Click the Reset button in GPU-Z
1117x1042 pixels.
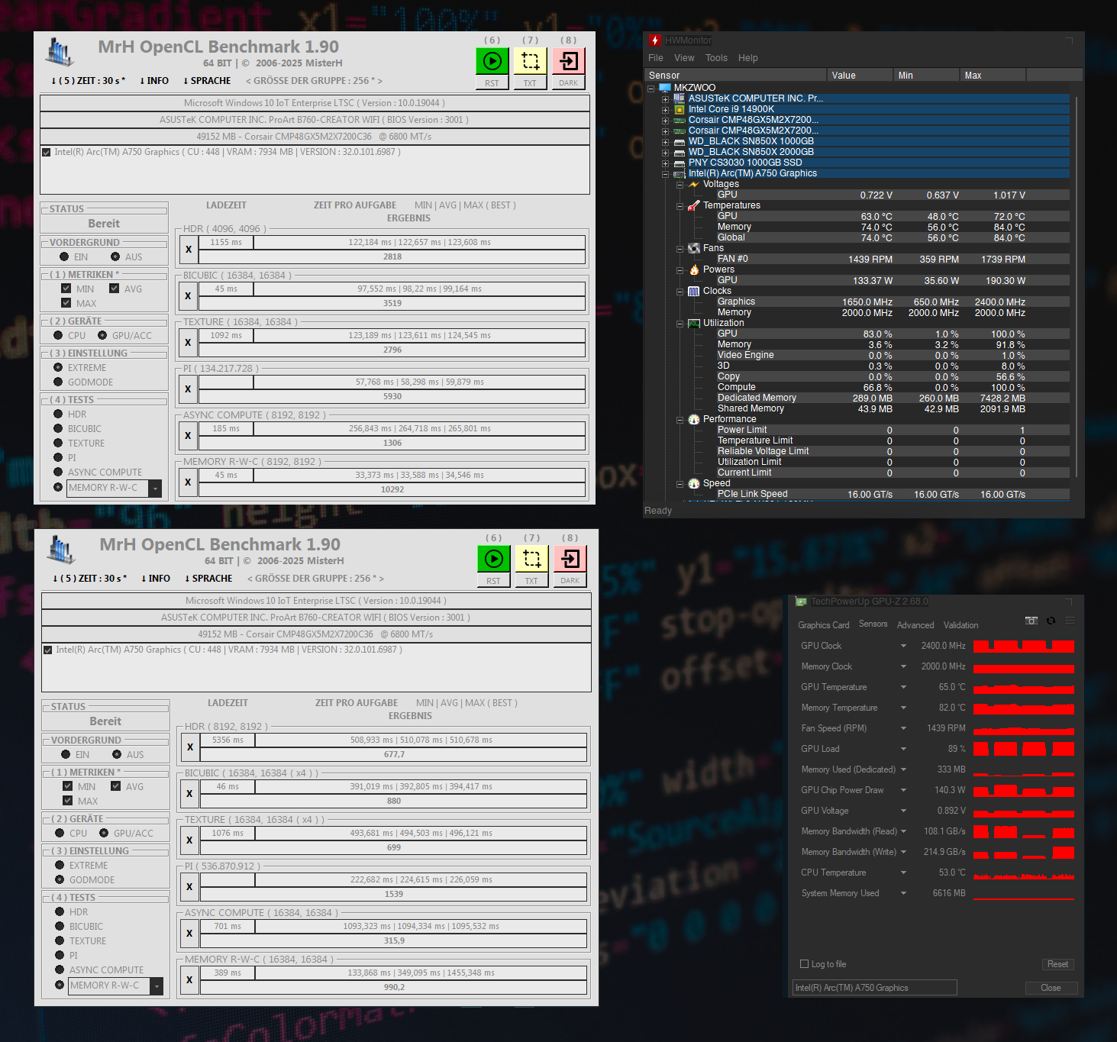click(1057, 965)
